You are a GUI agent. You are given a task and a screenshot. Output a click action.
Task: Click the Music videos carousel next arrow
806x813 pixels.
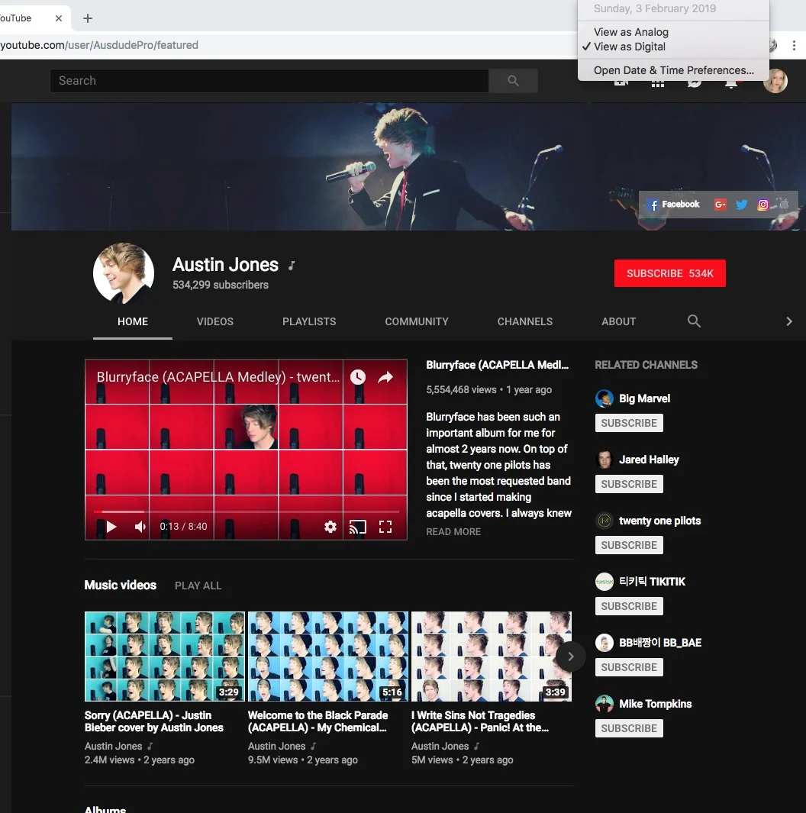tap(570, 657)
